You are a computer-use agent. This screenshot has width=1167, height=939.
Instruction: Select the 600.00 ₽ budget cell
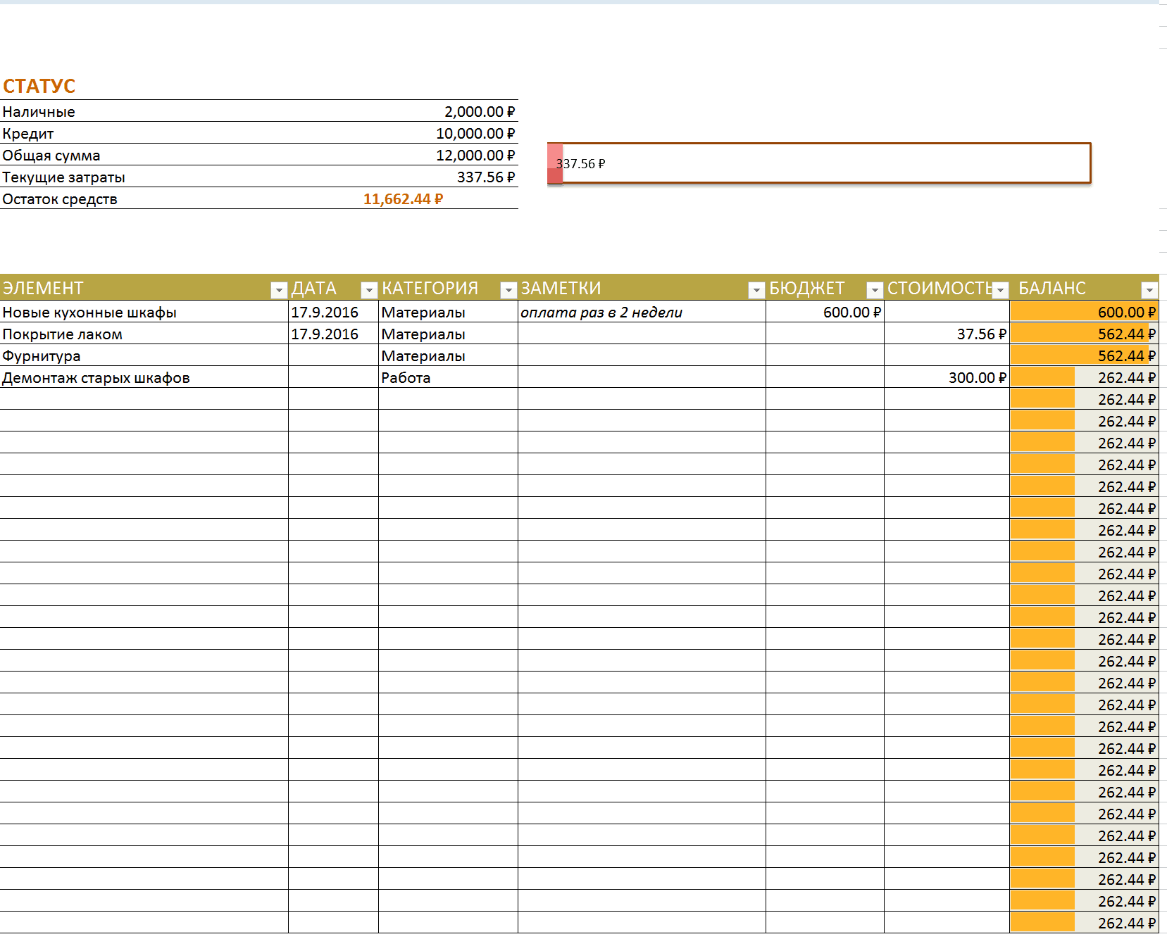tap(825, 312)
